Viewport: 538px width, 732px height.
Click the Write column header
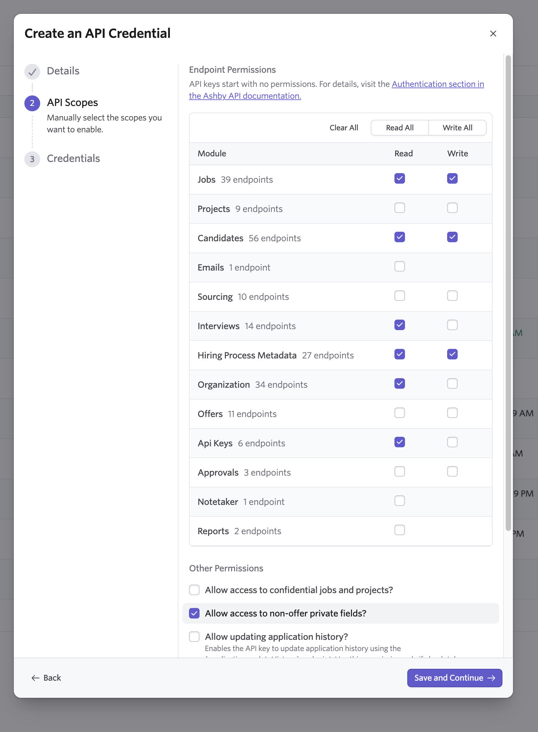[457, 153]
